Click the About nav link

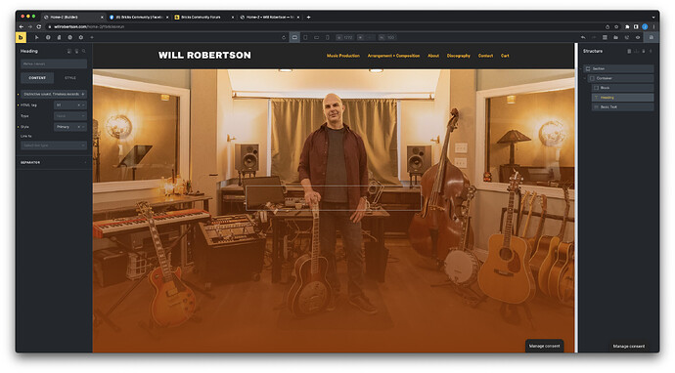pyautogui.click(x=433, y=56)
